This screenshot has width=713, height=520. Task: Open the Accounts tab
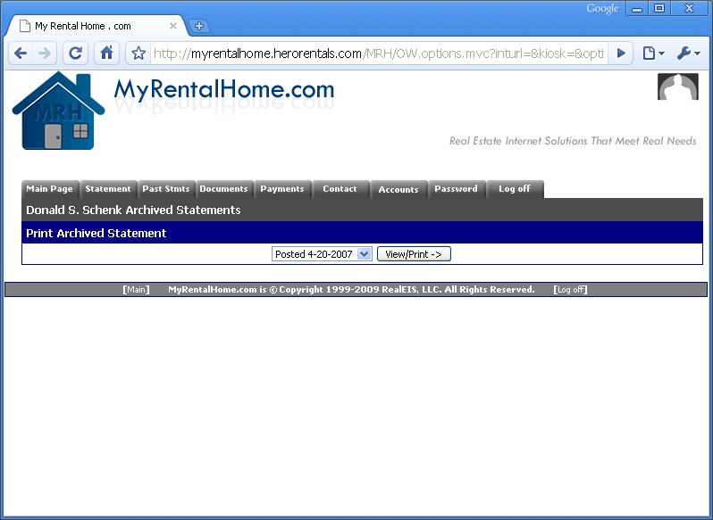398,190
